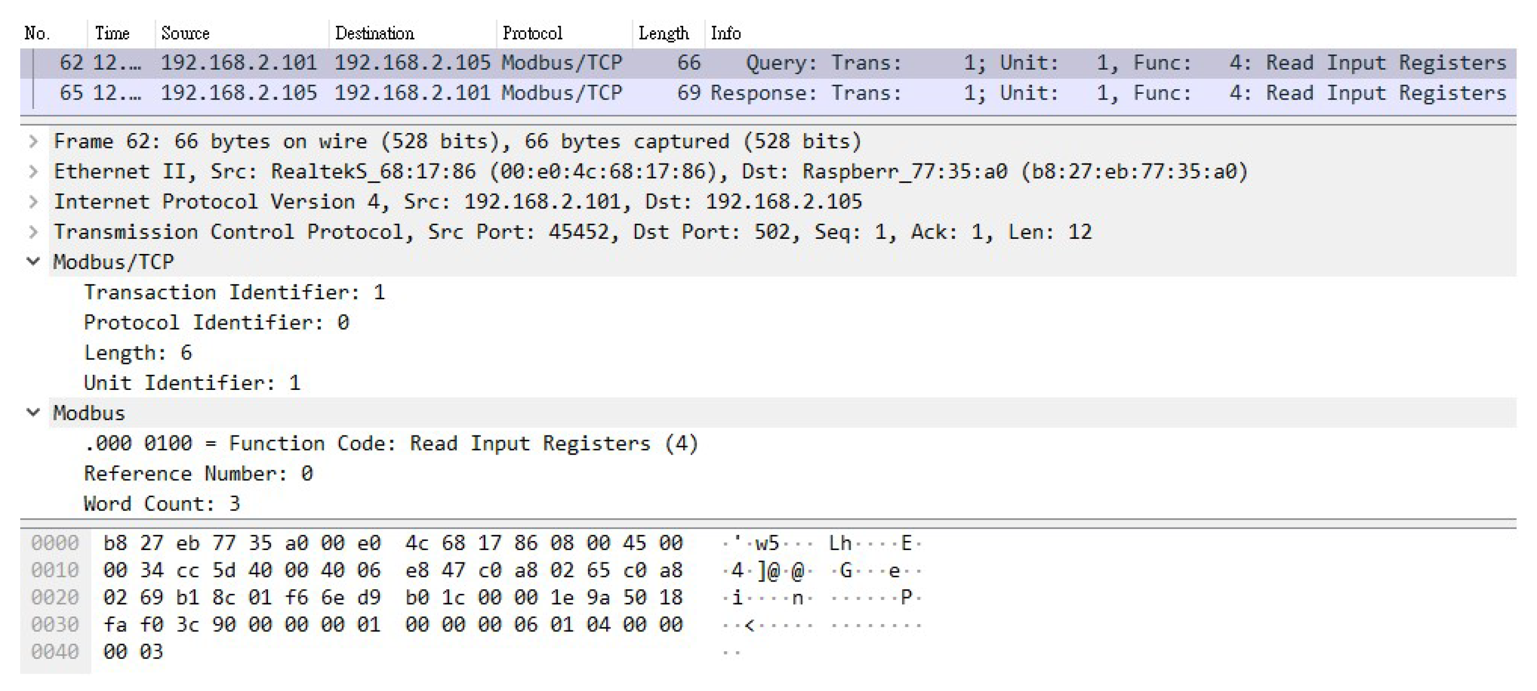Image resolution: width=1537 pixels, height=691 pixels.
Task: Expand the Frame 62 details row
Action: 33,142
